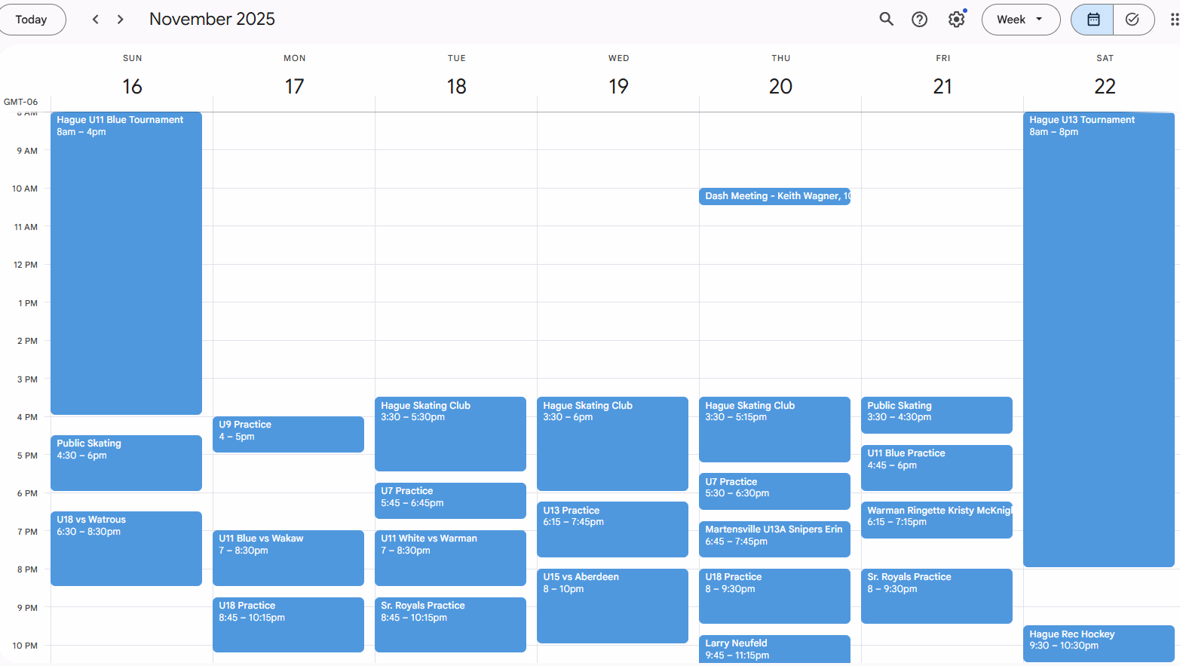Click the search magnifier icon

click(x=886, y=20)
